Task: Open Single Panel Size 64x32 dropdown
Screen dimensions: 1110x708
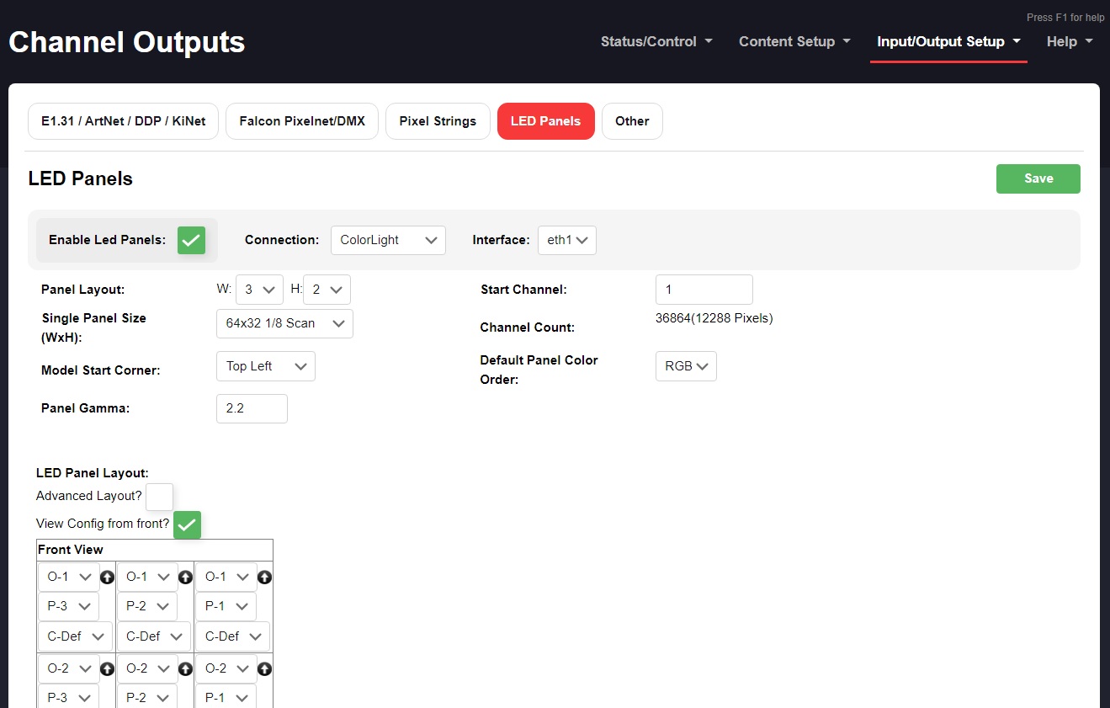Action: pos(284,324)
